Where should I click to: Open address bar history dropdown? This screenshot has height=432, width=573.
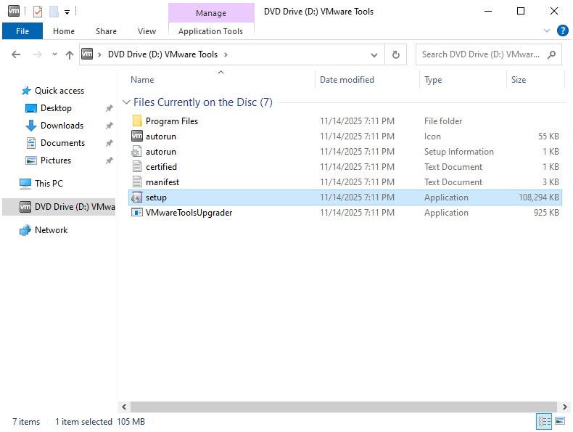pos(374,54)
